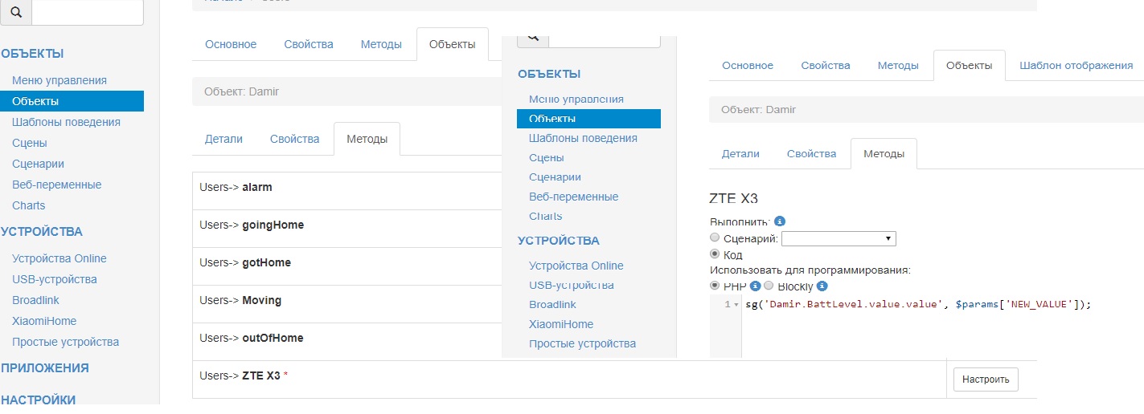
Task: Expand the НАСТРОЙКИ sidebar section
Action: [x=39, y=400]
